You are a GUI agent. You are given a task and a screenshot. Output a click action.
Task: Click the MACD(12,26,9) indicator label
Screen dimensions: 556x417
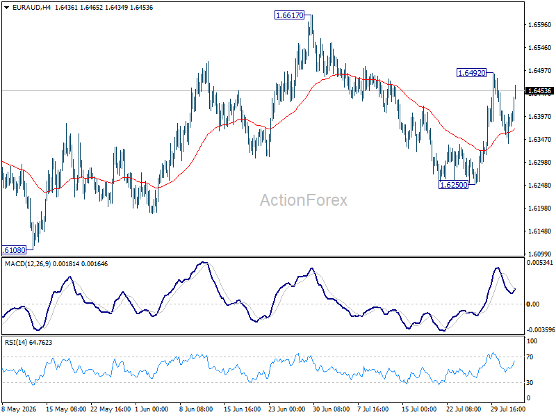click(x=28, y=264)
